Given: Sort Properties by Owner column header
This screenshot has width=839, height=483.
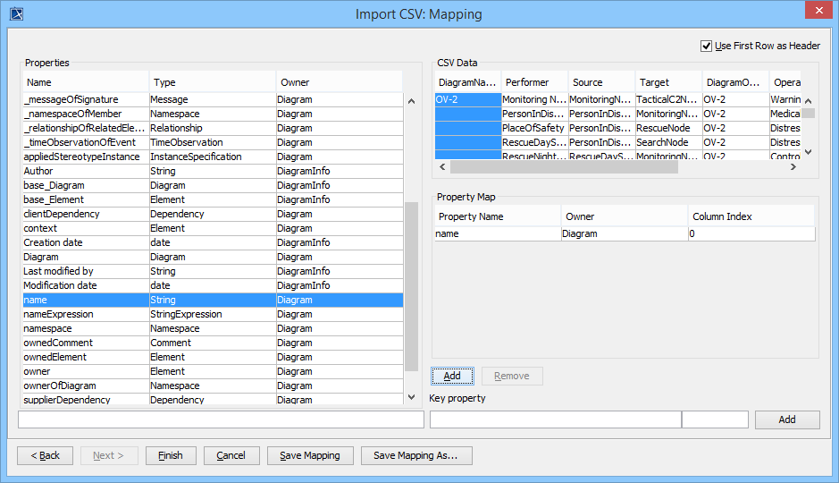Looking at the screenshot, I should pos(339,82).
